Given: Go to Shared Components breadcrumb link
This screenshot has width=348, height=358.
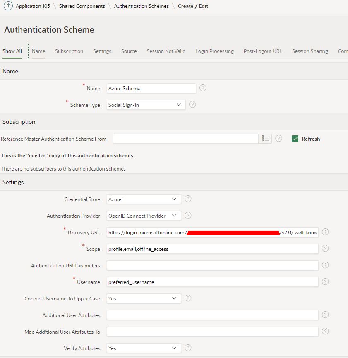Looking at the screenshot, I should 82,6.
